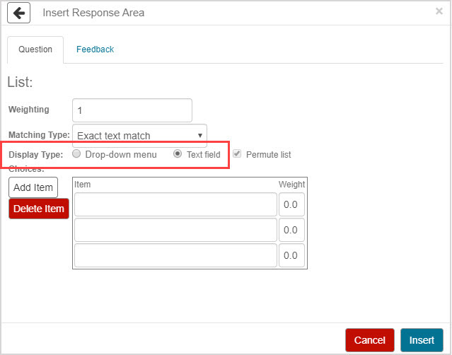Click the red Delete Item button
The width and height of the screenshot is (452, 355).
(38, 209)
